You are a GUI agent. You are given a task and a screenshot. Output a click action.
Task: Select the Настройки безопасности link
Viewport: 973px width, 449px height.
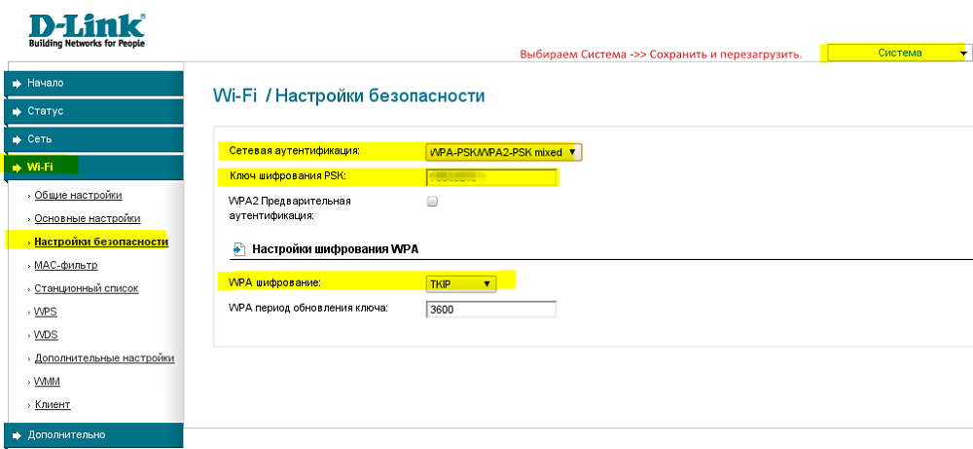click(101, 242)
